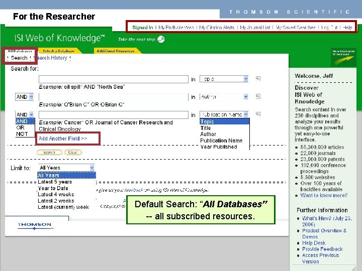
Task: Open My Saved Searches link
Action: [296, 28]
